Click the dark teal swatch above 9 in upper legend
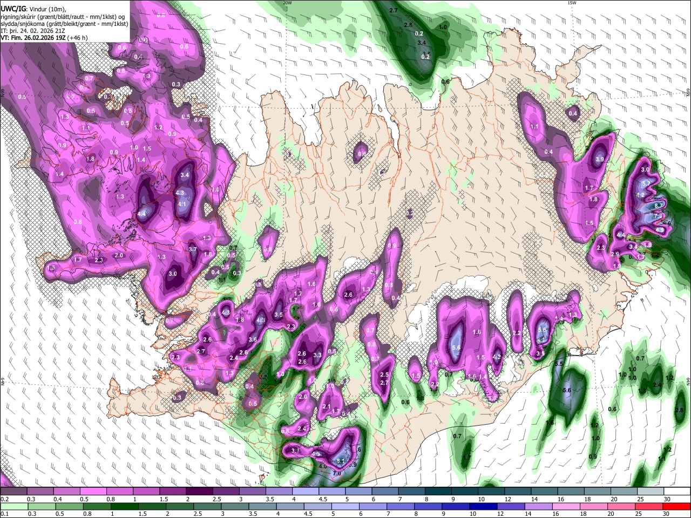691x518 pixels. click(464, 492)
